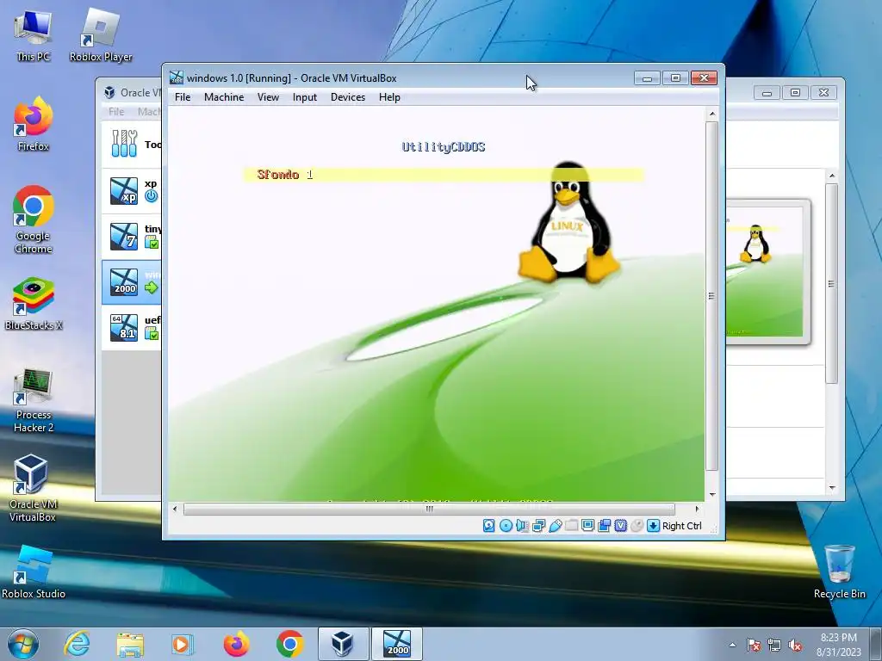Open the Windows Start menu
Screen dimensions: 882x661
pyautogui.click(x=23, y=644)
